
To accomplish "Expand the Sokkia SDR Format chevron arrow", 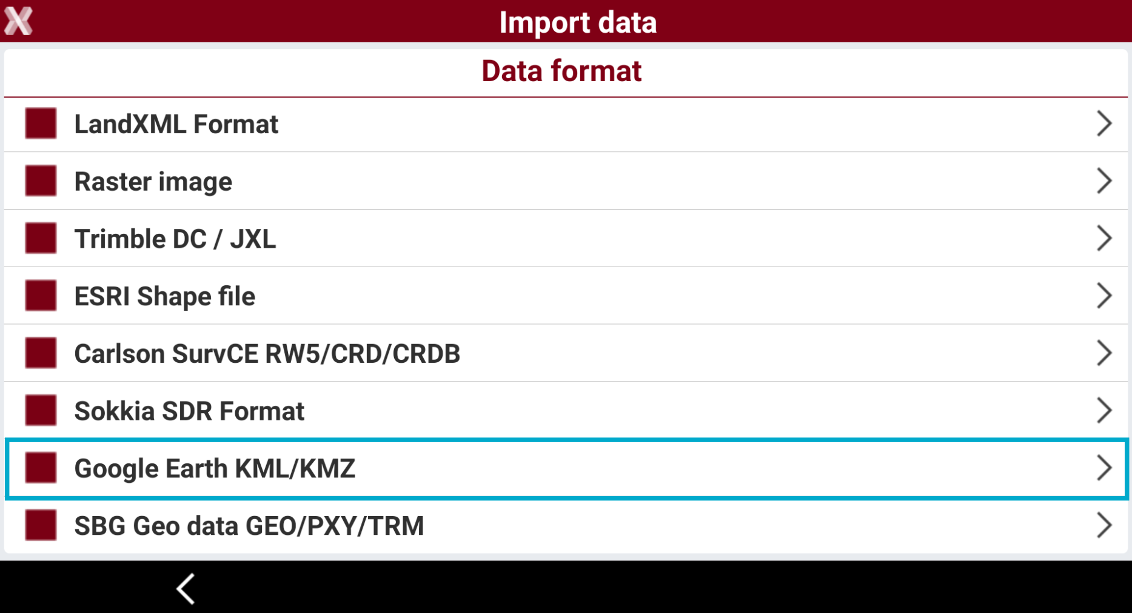I will (1104, 410).
